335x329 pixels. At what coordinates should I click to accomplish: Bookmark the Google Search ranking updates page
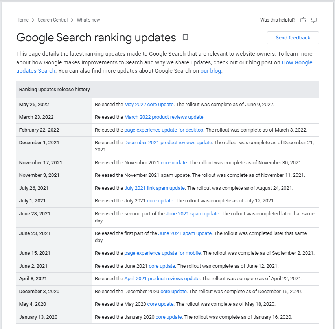pyautogui.click(x=185, y=37)
